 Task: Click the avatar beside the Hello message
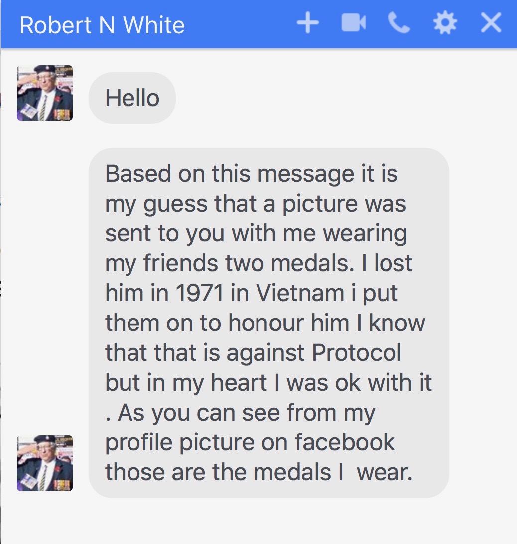pyautogui.click(x=45, y=93)
